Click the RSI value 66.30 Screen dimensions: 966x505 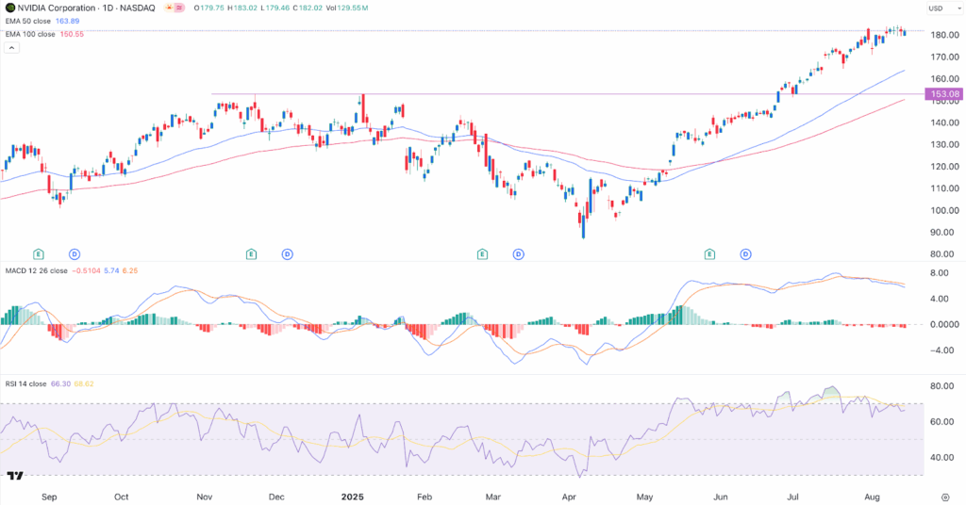[x=60, y=383]
